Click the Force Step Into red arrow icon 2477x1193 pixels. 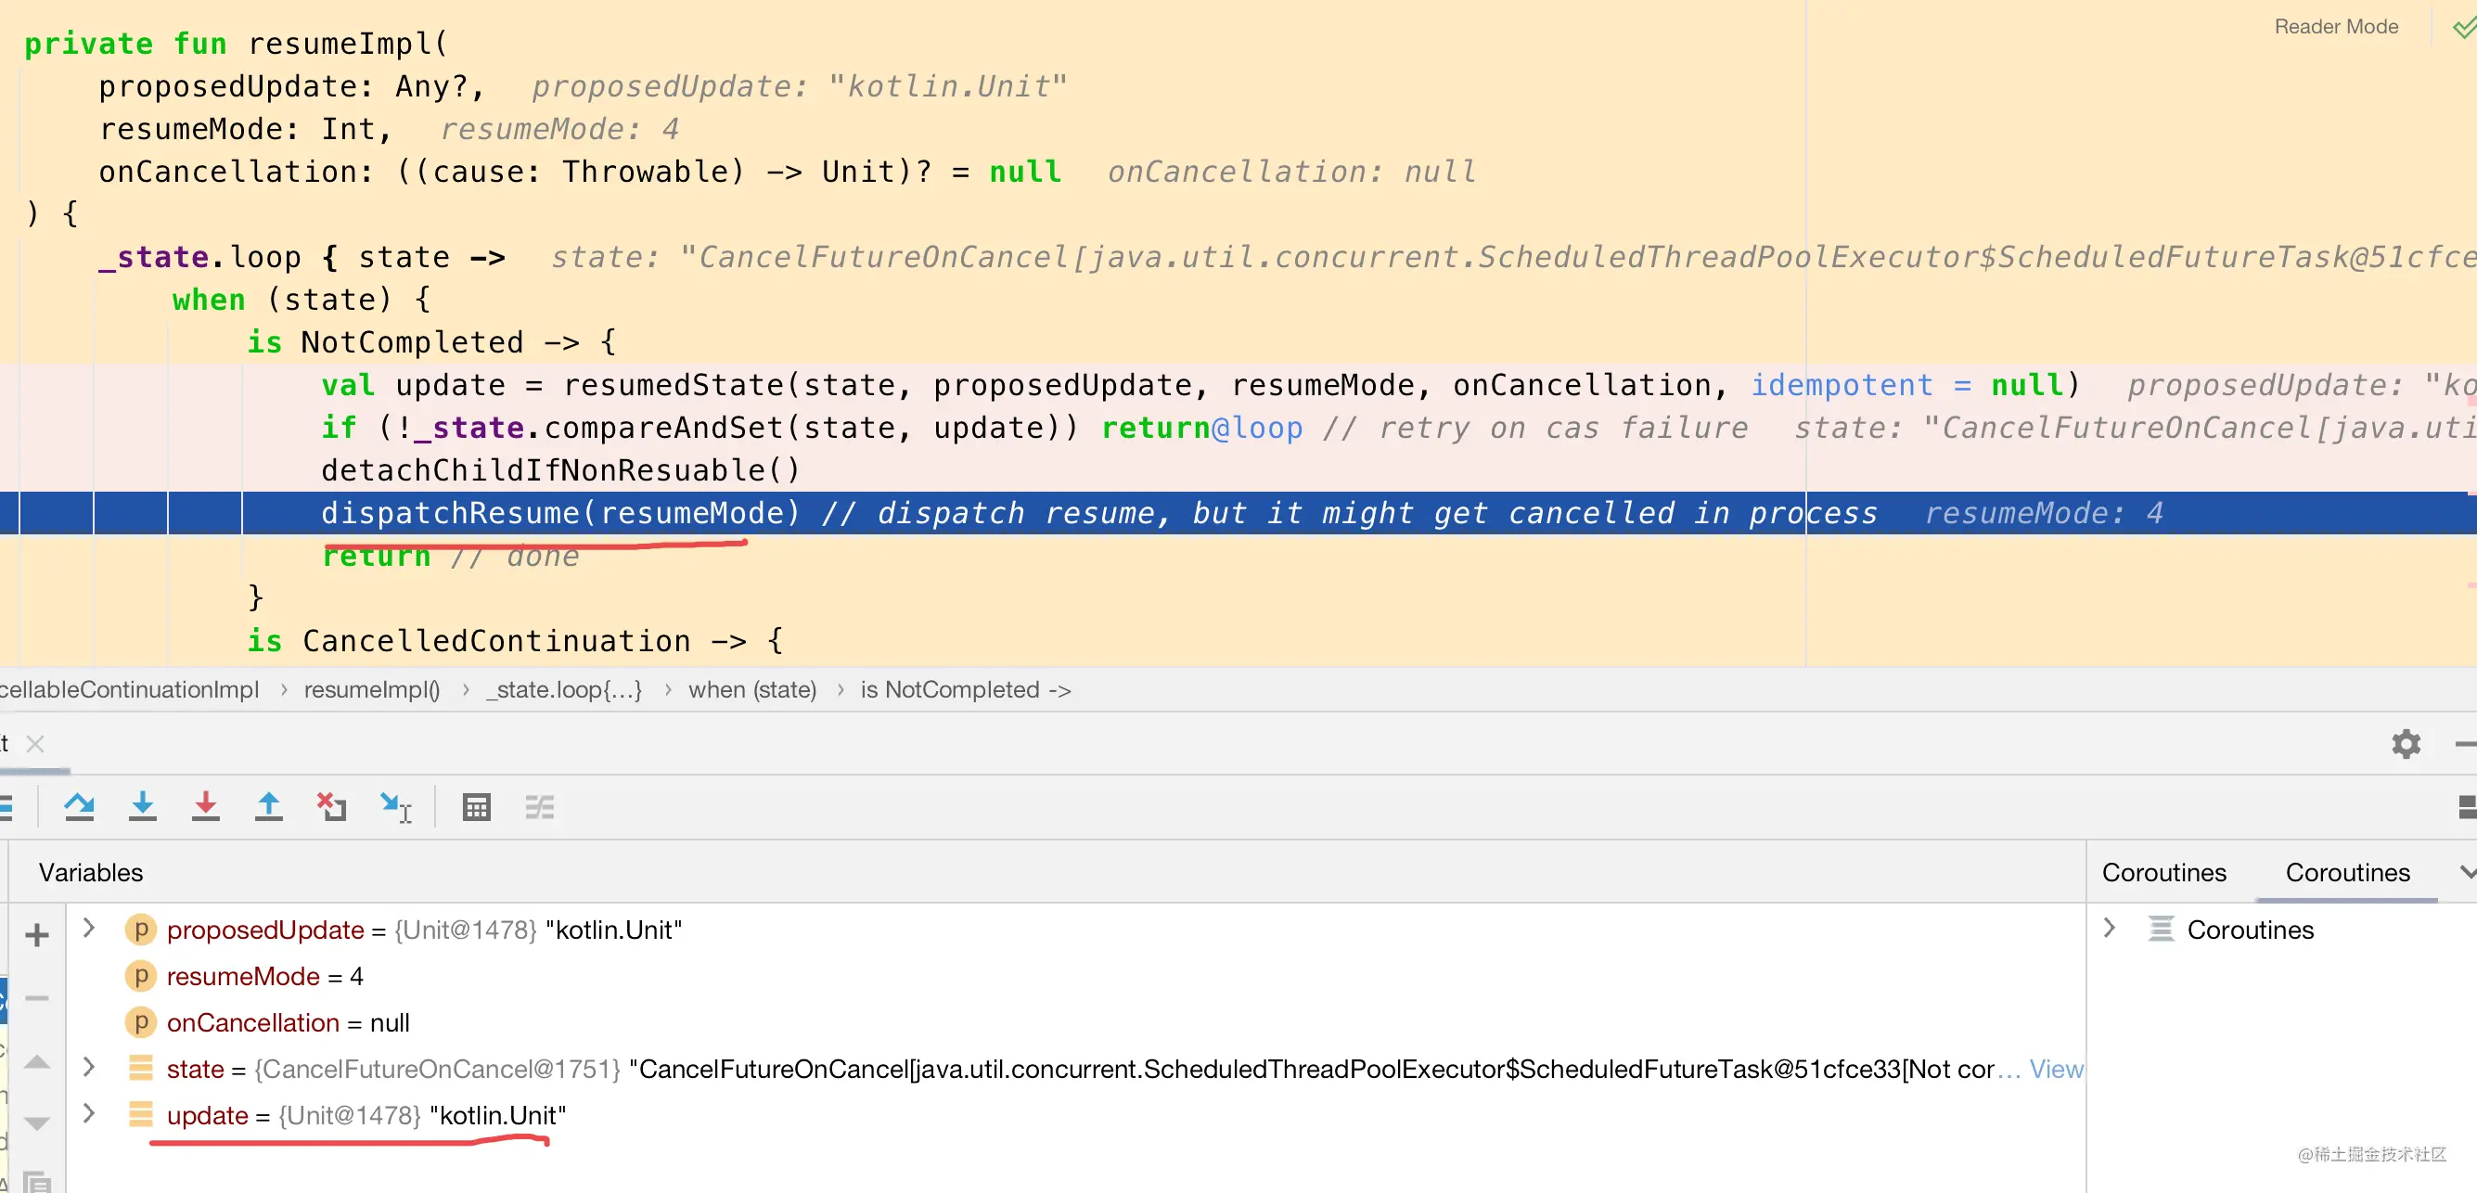(205, 806)
